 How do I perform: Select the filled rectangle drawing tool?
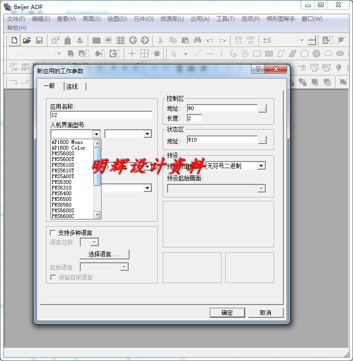[x=269, y=54]
